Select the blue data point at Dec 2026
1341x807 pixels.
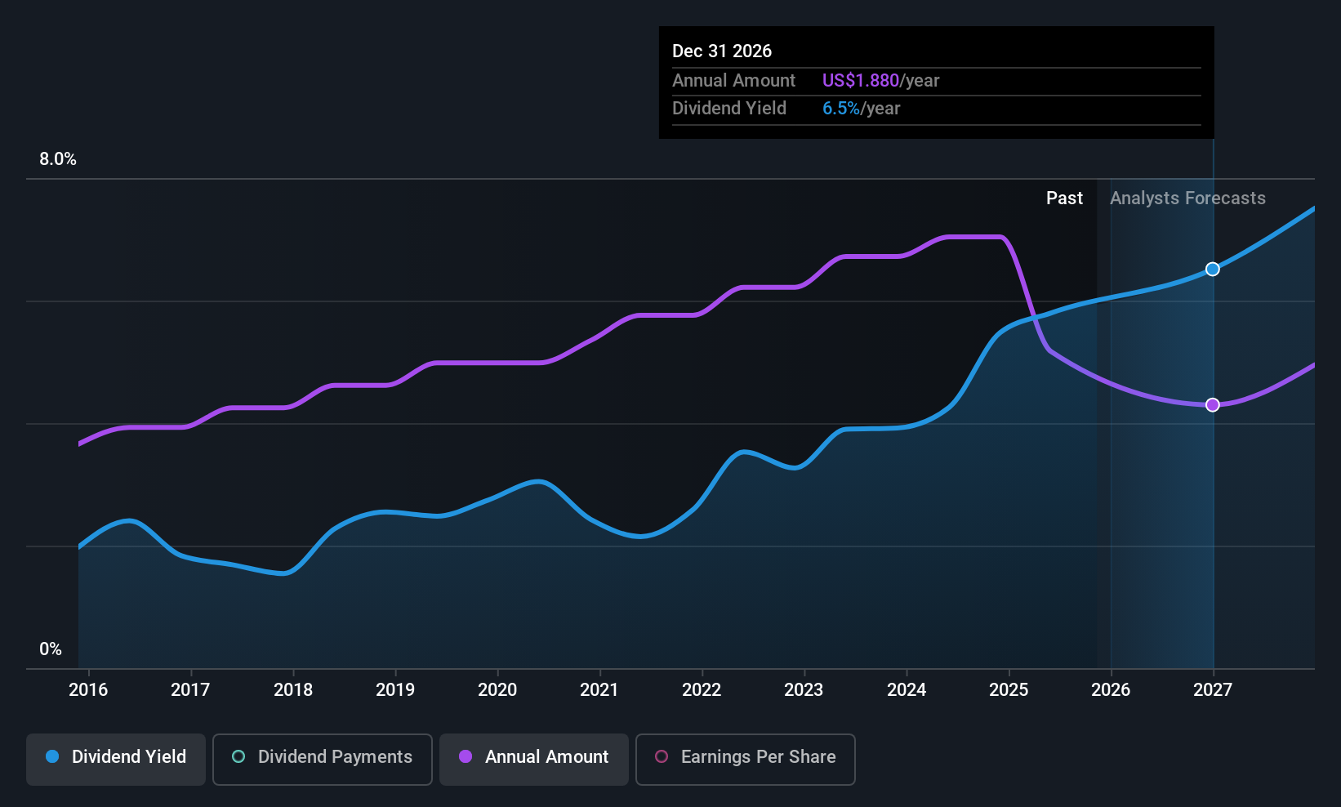click(x=1213, y=269)
